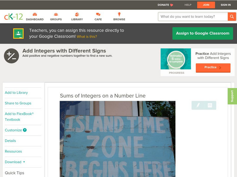Click the DONATE link
237x177 pixels.
163,5
